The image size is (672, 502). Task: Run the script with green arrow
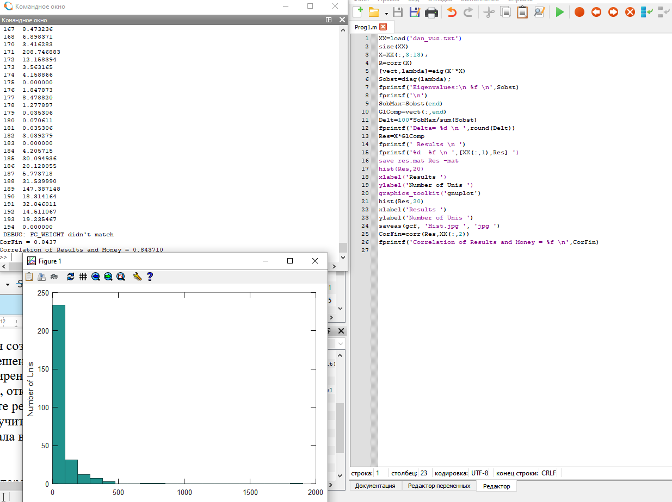(559, 12)
